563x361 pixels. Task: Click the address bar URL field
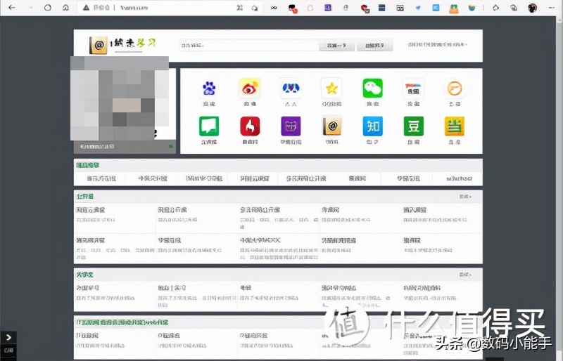pos(169,8)
